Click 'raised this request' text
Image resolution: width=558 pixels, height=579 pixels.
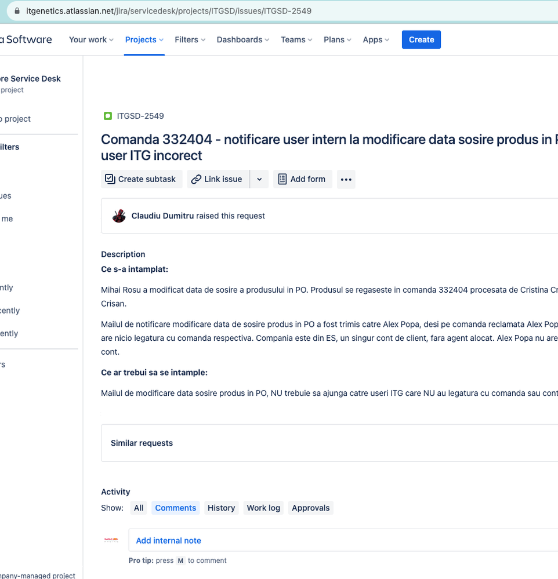pos(230,216)
